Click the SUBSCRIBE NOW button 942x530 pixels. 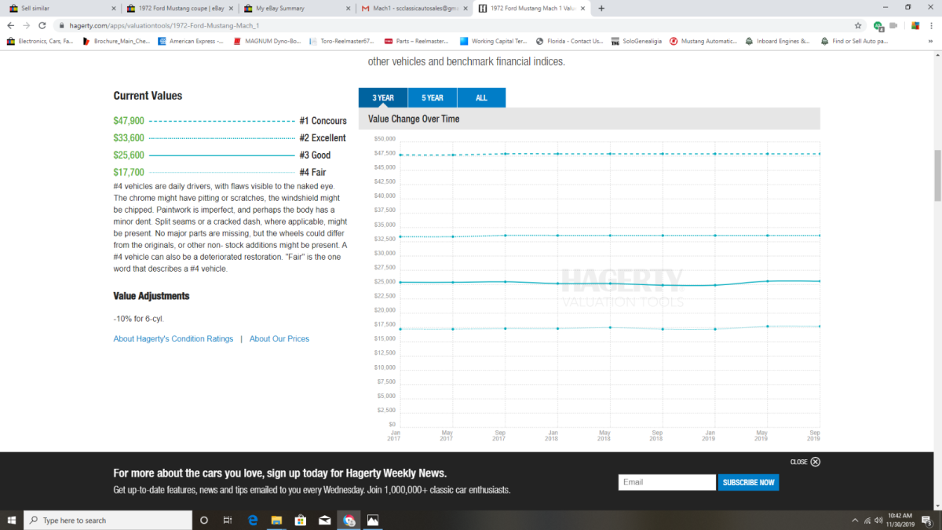tap(748, 482)
